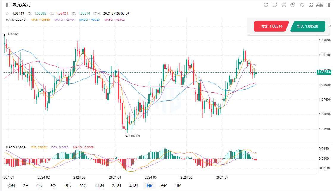Choose the 月K monthly timeframe
The height and width of the screenshot is (191, 334).
178,186
